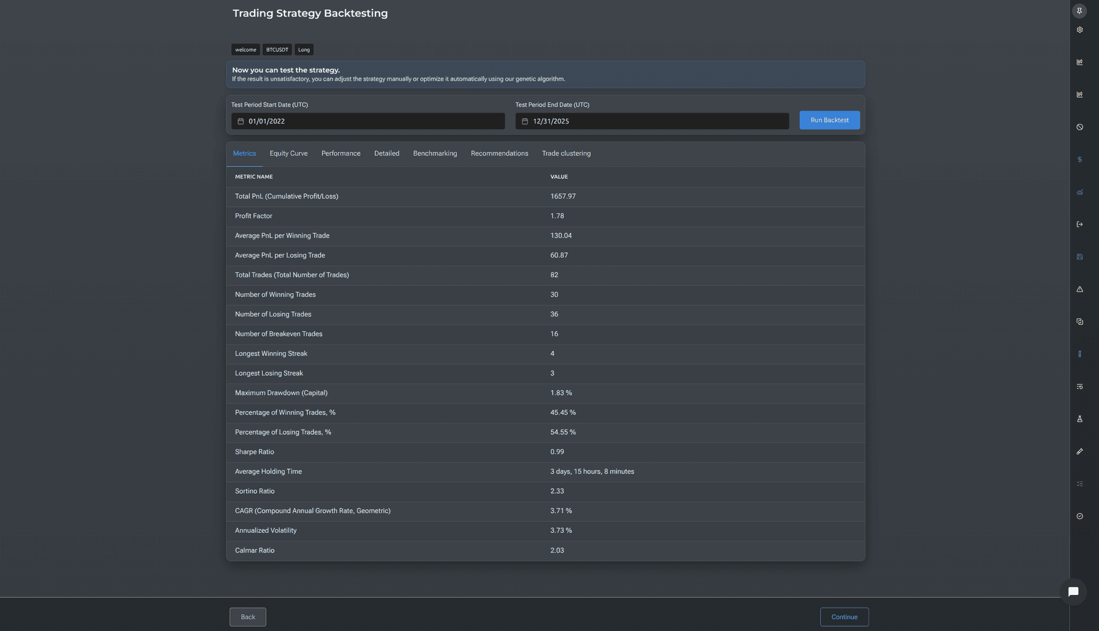Click the overlapping squares copy icon

1080,322
